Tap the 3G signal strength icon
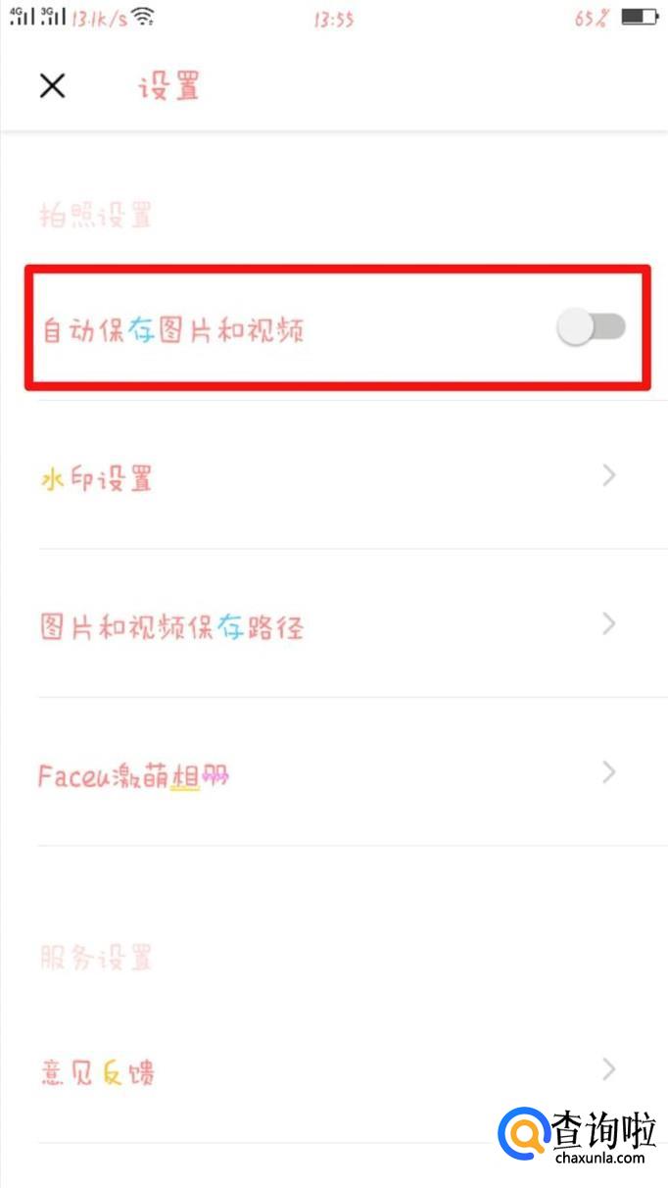 pyautogui.click(x=54, y=16)
